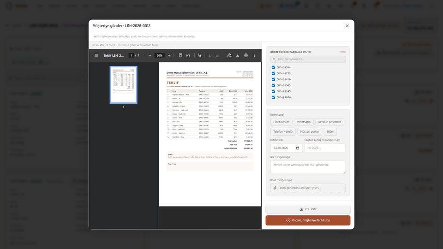Close the Müşteriye gönder dialog
The width and height of the screenshot is (443, 249).
(x=347, y=26)
